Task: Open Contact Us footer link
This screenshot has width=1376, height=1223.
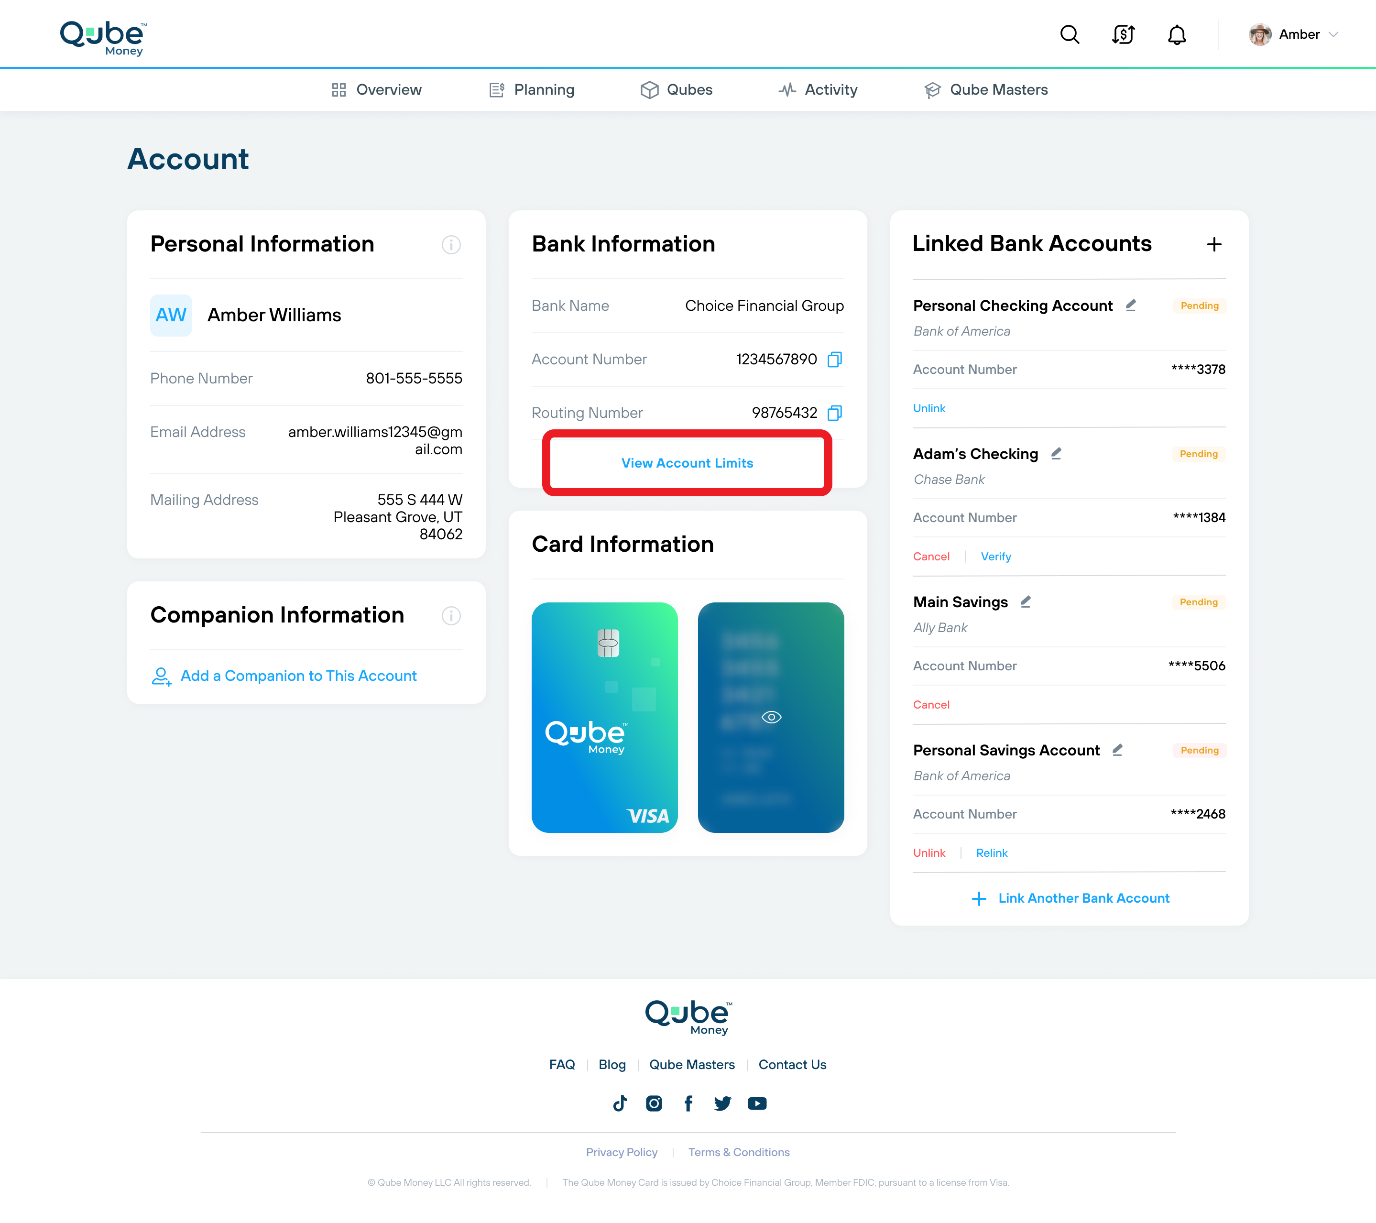Action: (792, 1064)
